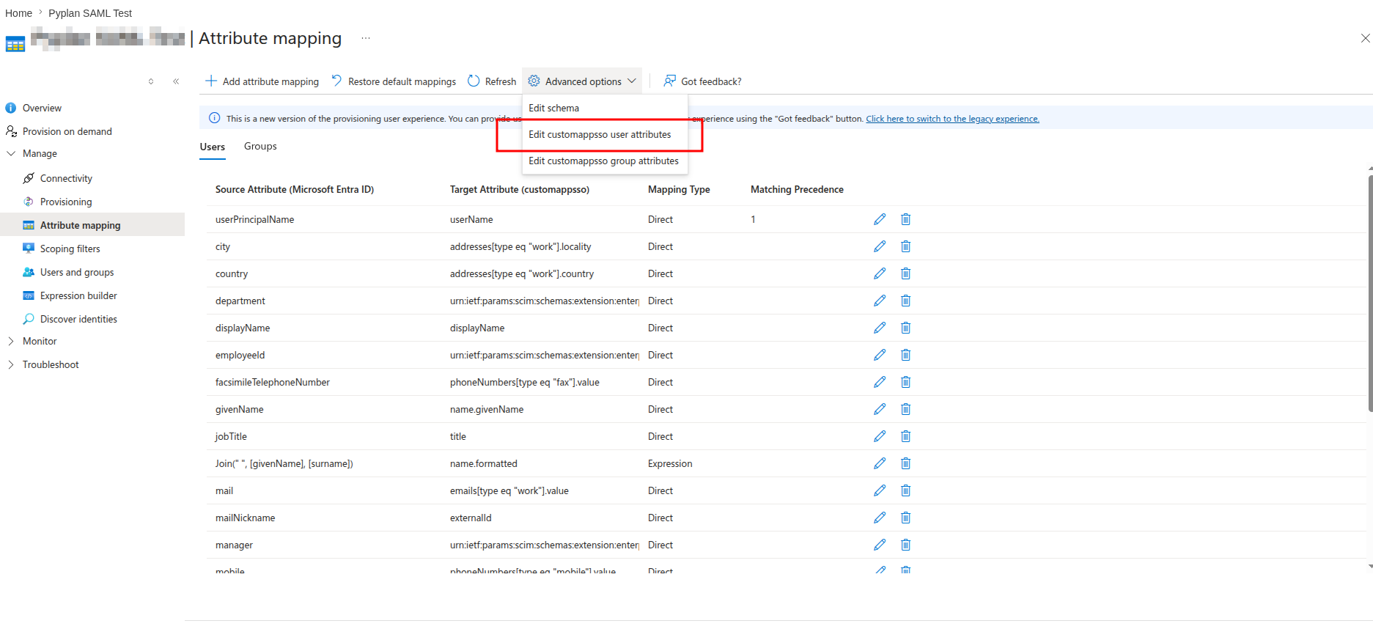Close the Attribute mapping blade
The height and width of the screenshot is (629, 1373).
point(1365,38)
